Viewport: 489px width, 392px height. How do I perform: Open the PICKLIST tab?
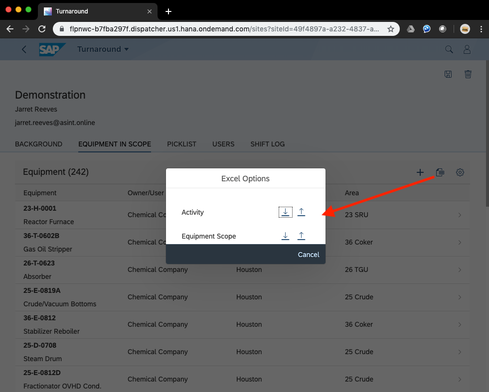coord(181,144)
